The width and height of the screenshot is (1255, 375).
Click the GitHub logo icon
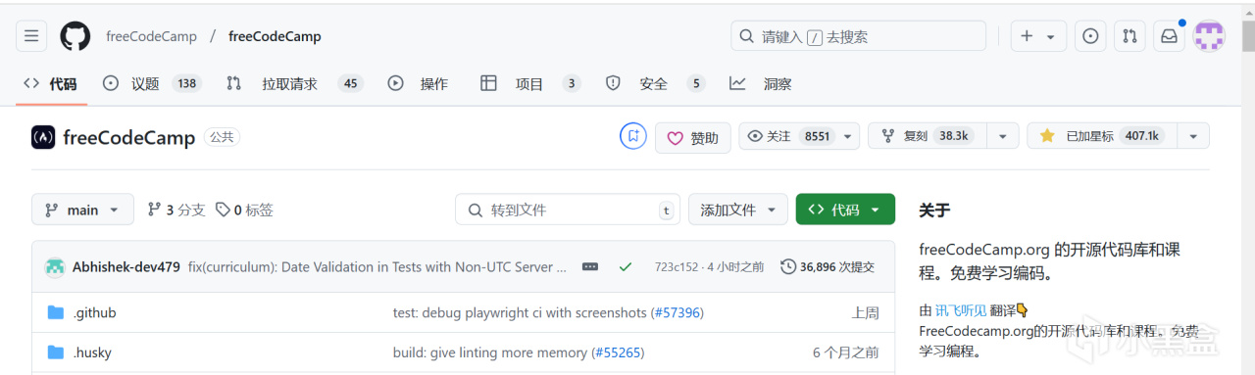coord(75,36)
